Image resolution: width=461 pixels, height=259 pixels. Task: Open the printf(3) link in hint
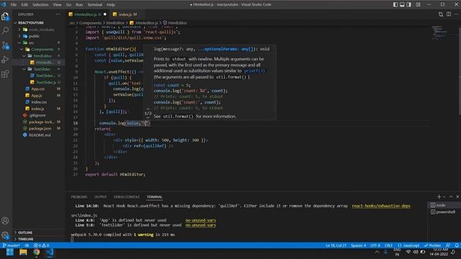(x=254, y=71)
